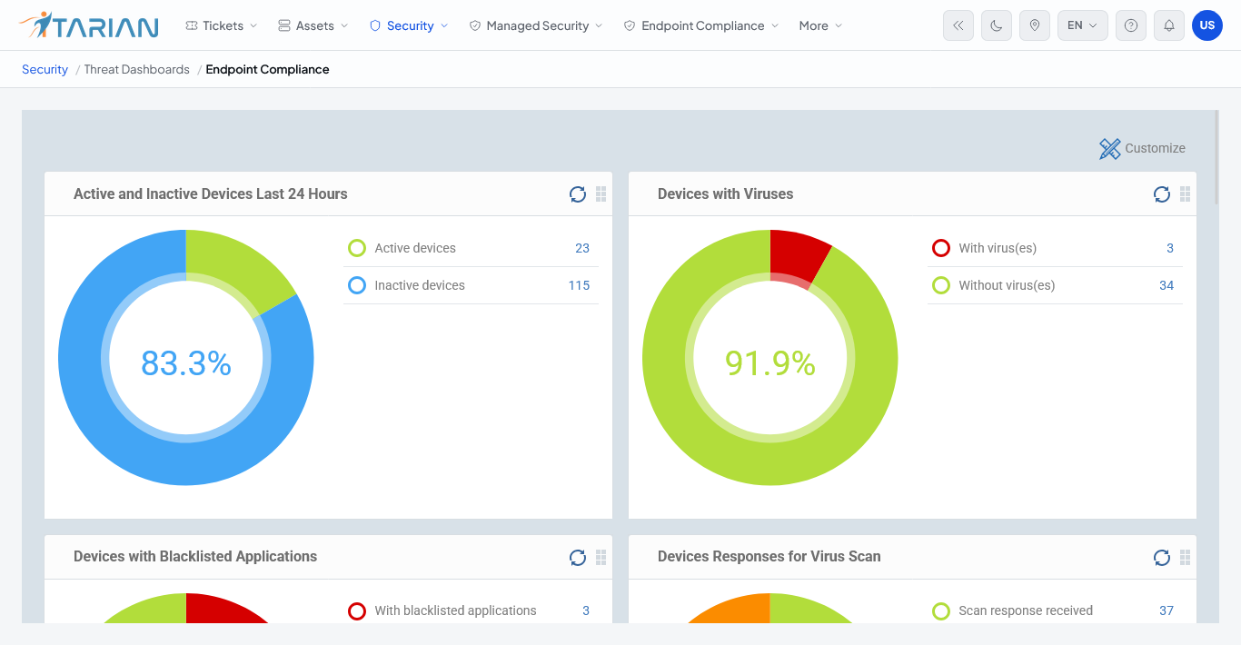The width and height of the screenshot is (1241, 645).
Task: Open the Endpoint Compliance menu
Action: click(x=701, y=25)
